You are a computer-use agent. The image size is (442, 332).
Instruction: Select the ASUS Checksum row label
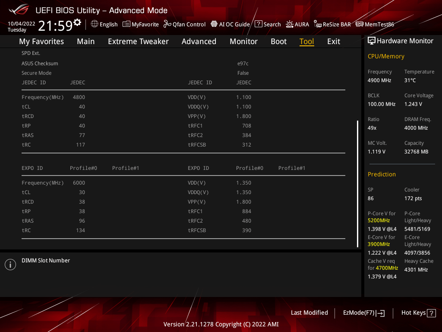point(40,64)
